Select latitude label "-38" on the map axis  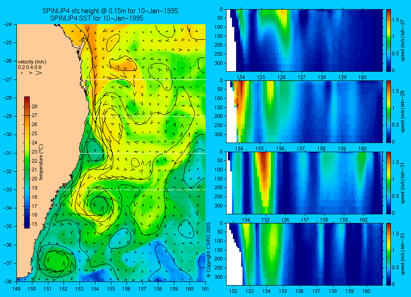pos(8,281)
